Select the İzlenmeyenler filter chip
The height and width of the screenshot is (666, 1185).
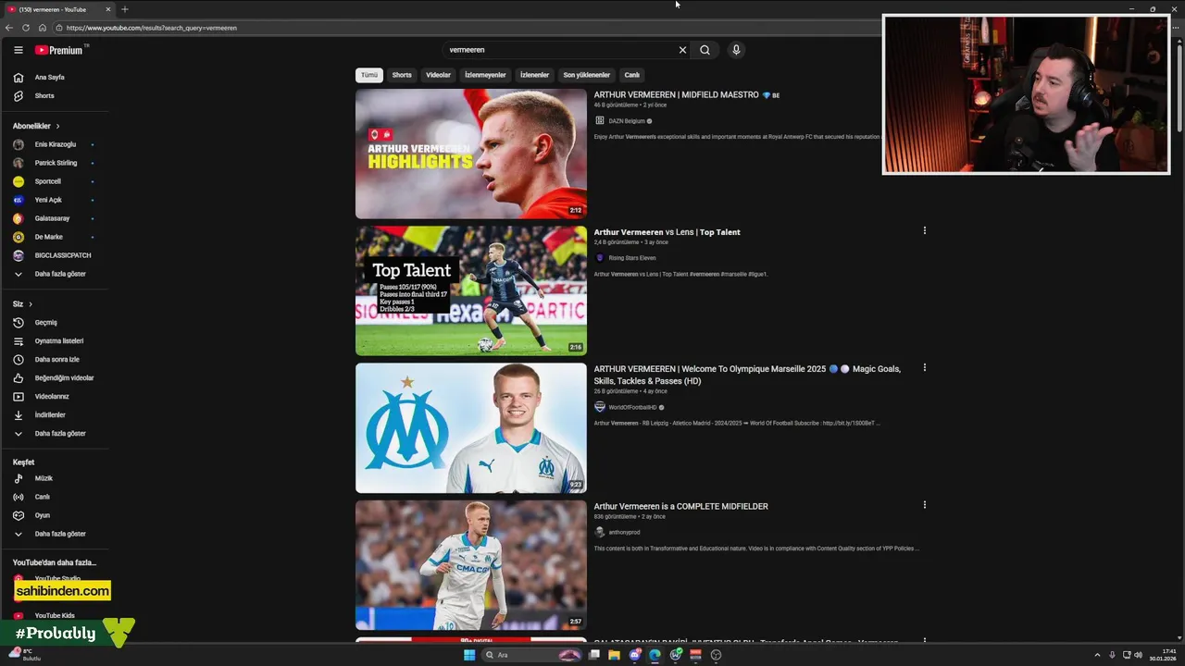pos(485,75)
